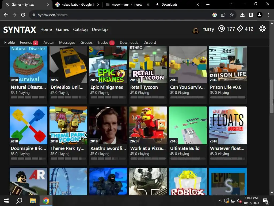Click the tickets currency icon
This screenshot has width=274, height=206.
coord(240,28)
